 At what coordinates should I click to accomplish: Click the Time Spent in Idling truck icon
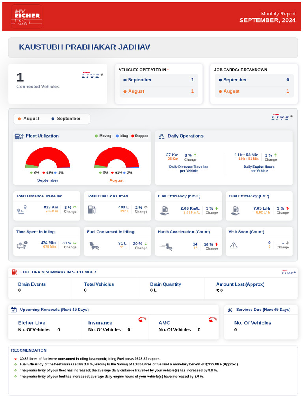(x=22, y=245)
